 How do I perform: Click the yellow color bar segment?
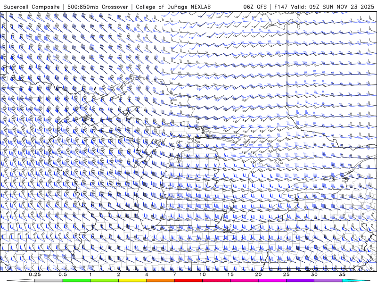(x=132, y=281)
